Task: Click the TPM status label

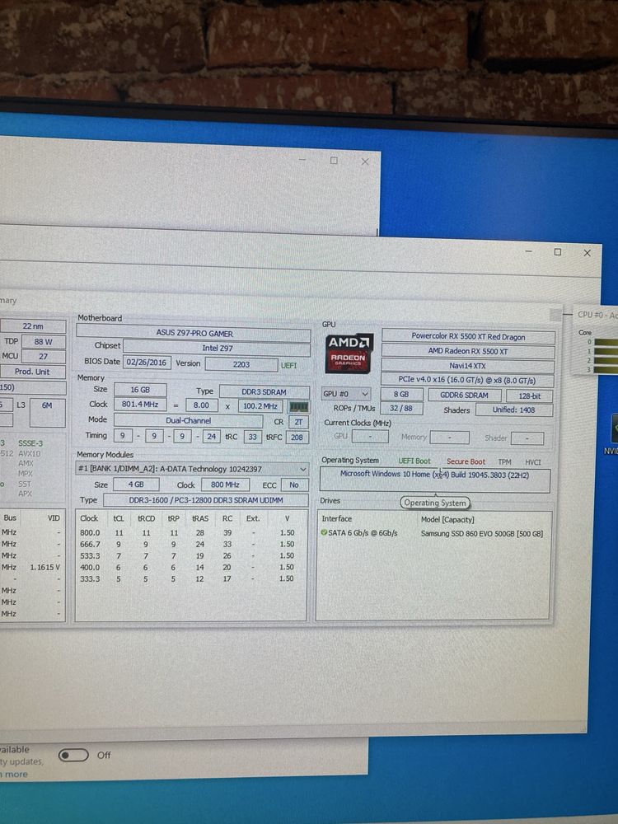Action: point(504,462)
